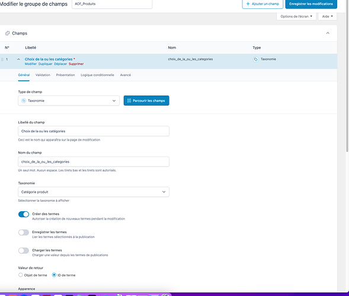Disable the Créer des termes toggle

[x=24, y=214]
